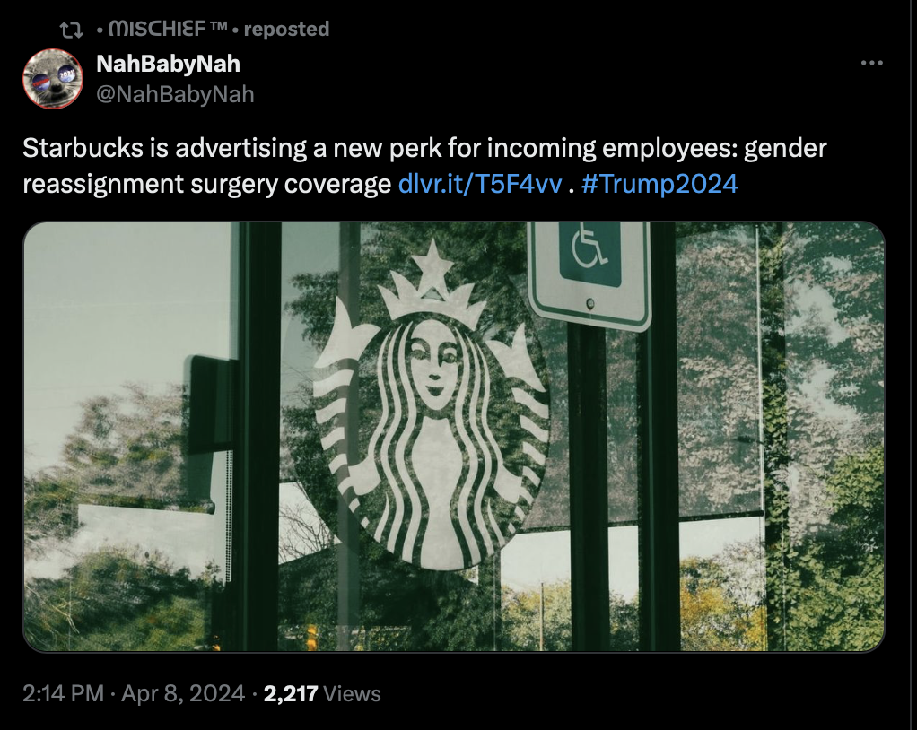The height and width of the screenshot is (730, 917).
Task: Open the @NahBabyNah handle link
Action: tap(175, 94)
